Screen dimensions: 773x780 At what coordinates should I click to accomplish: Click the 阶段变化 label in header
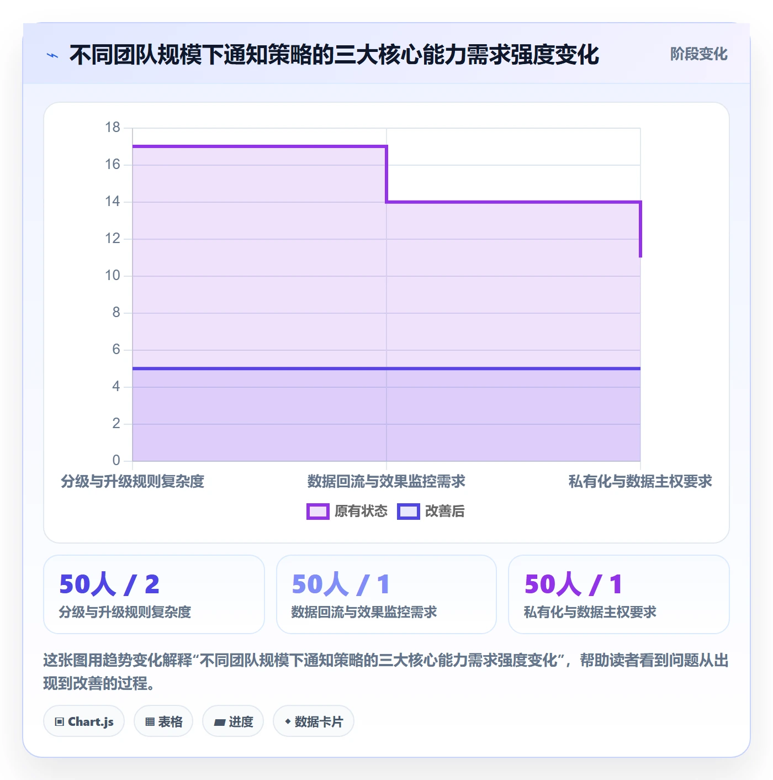coord(698,54)
